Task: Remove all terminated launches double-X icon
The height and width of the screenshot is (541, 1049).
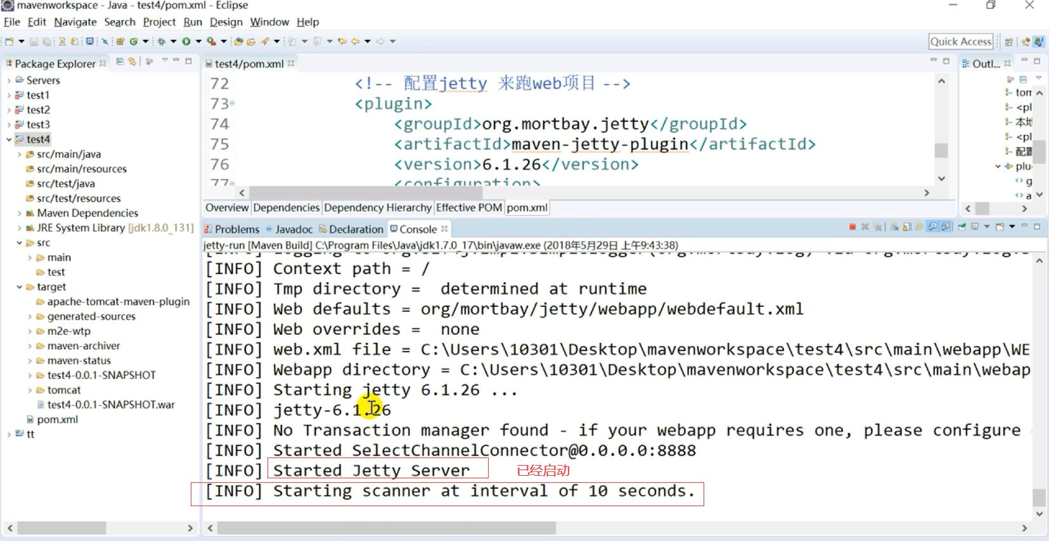Action: (x=878, y=227)
